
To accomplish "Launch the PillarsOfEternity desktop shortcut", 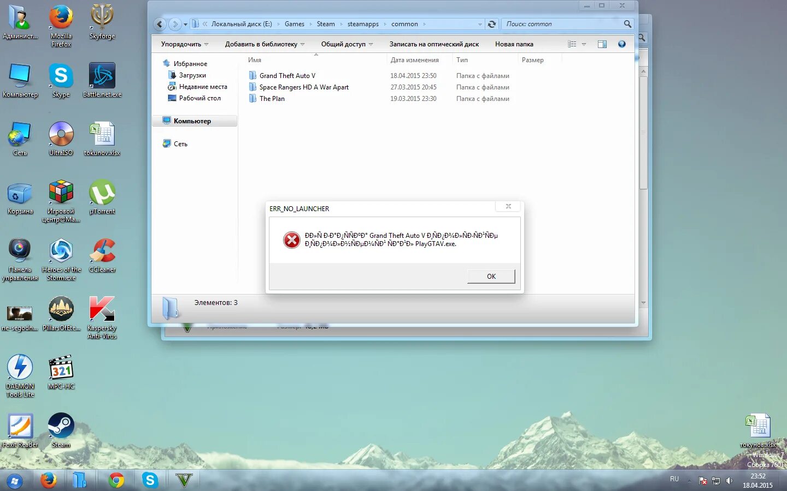I will tap(61, 314).
